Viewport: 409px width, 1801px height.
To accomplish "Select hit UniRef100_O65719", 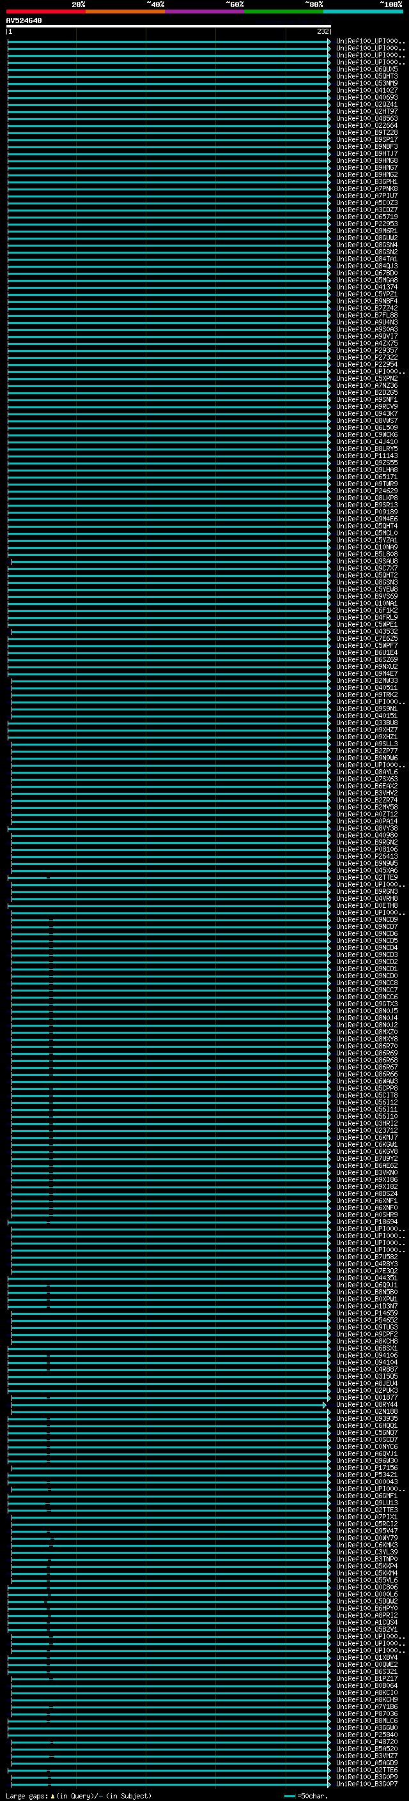I will tap(366, 217).
